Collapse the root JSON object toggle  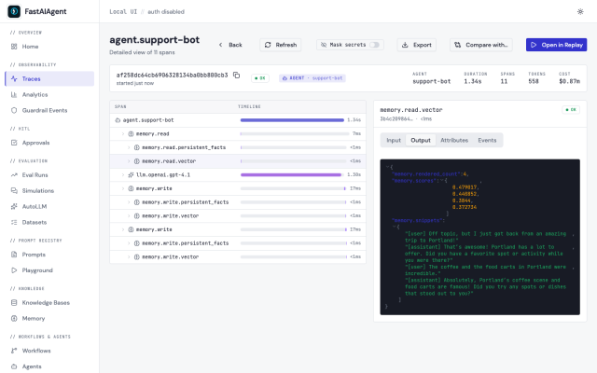[388, 167]
